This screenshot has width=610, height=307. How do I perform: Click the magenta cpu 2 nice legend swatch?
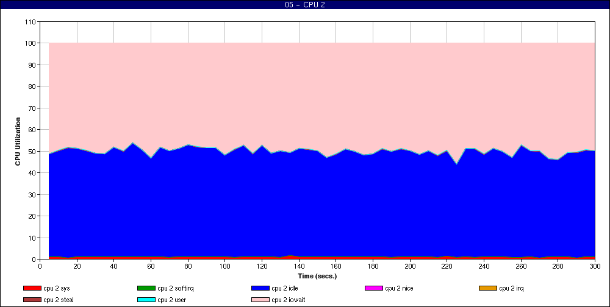click(374, 288)
